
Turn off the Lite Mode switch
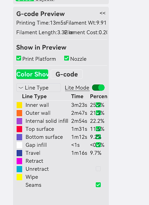98,88
